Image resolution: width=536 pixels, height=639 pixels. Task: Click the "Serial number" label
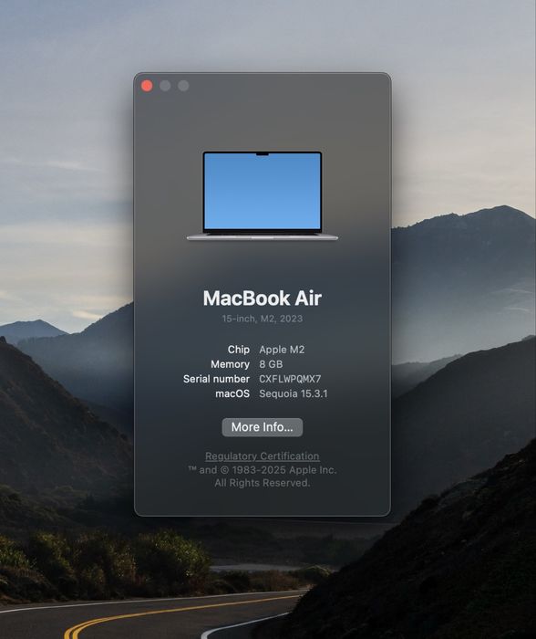[216, 379]
